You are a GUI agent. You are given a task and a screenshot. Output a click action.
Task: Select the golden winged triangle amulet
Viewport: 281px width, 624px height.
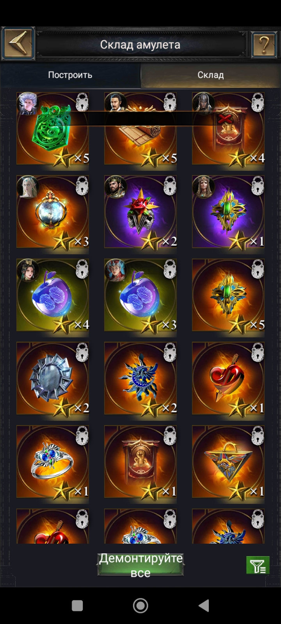pos(228,462)
